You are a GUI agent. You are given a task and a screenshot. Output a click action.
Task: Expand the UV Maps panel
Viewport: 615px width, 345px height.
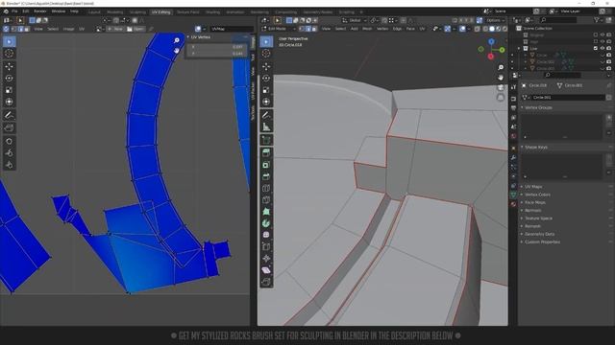(x=533, y=187)
